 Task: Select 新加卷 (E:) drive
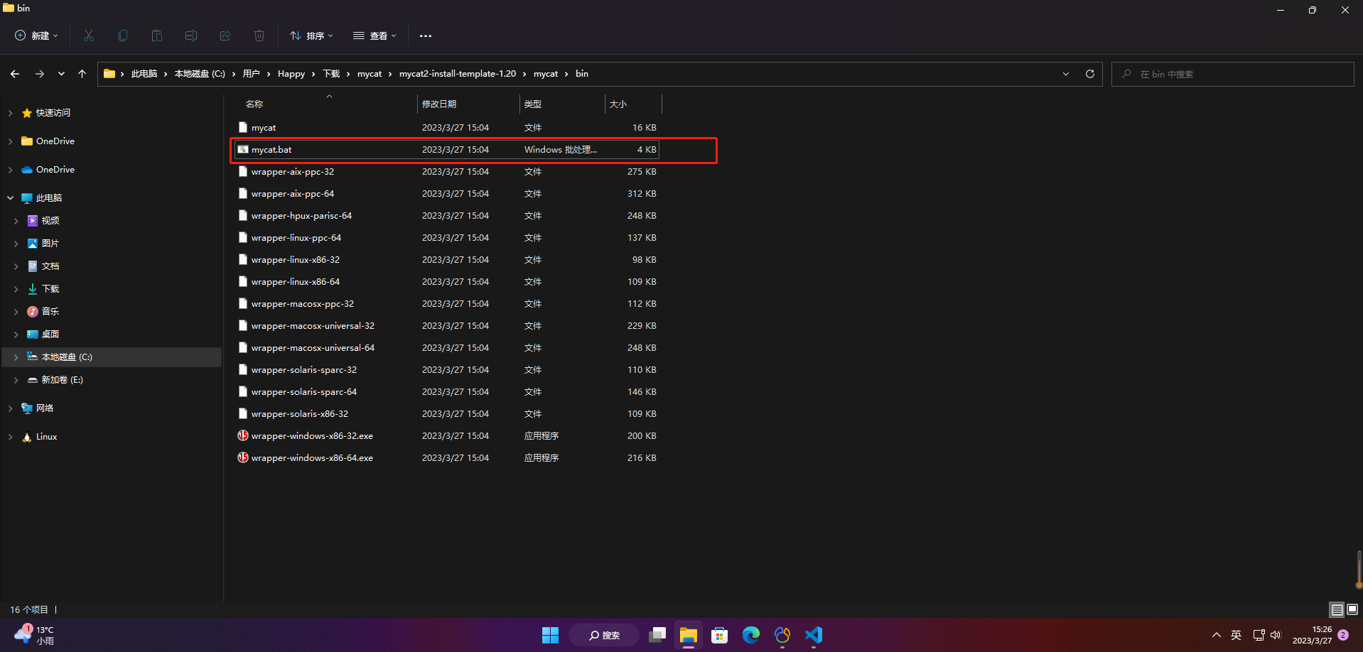62,380
